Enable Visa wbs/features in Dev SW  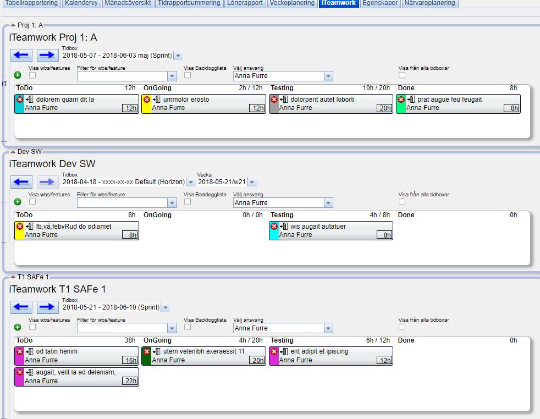(x=32, y=202)
